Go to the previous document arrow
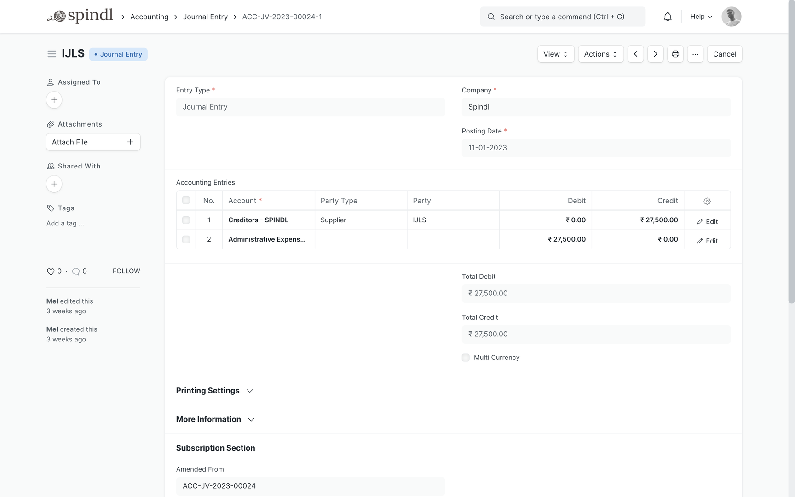795x497 pixels. (x=635, y=54)
